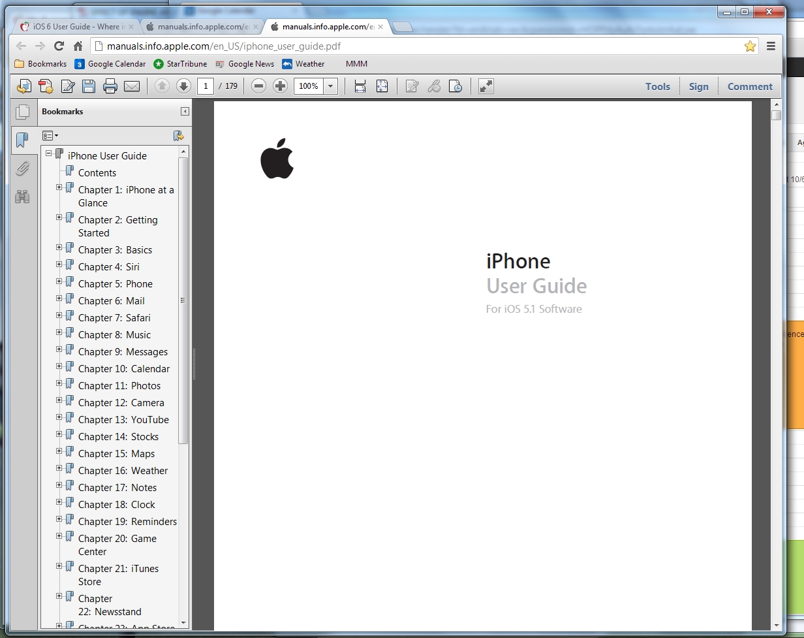Go to the previous page arrow
The image size is (804, 638).
tap(162, 86)
